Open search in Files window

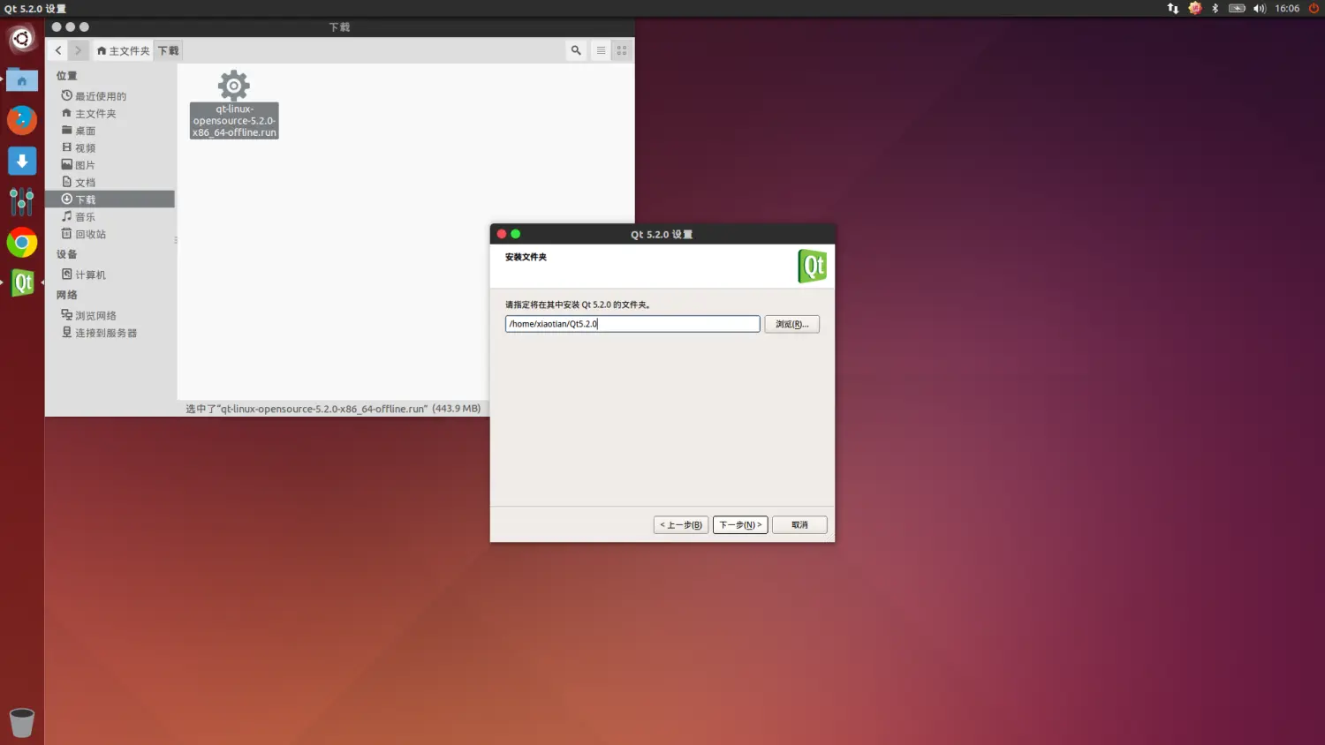(x=576, y=50)
